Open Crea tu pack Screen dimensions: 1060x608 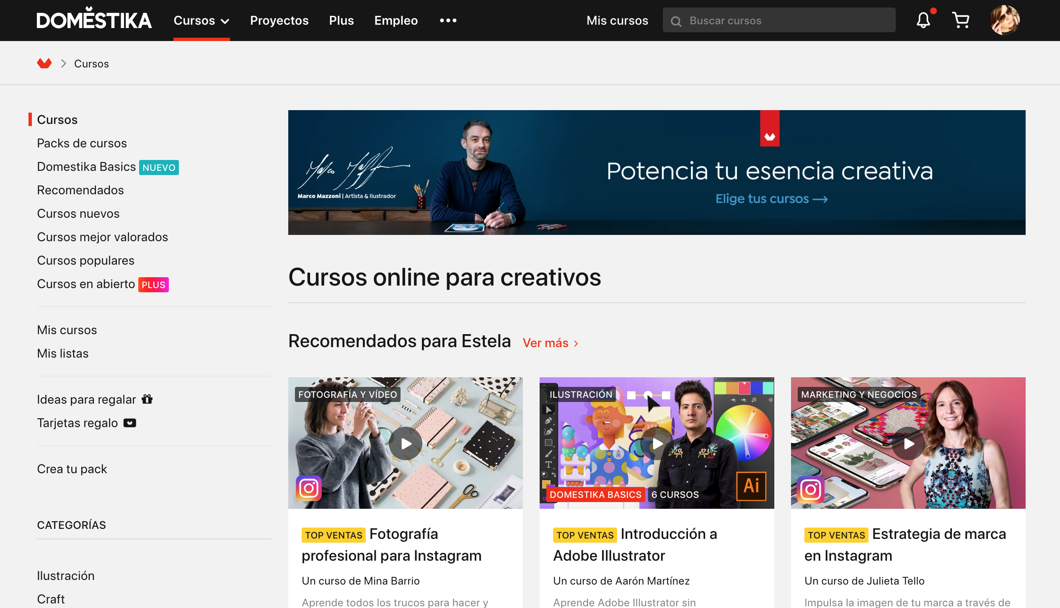[72, 469]
